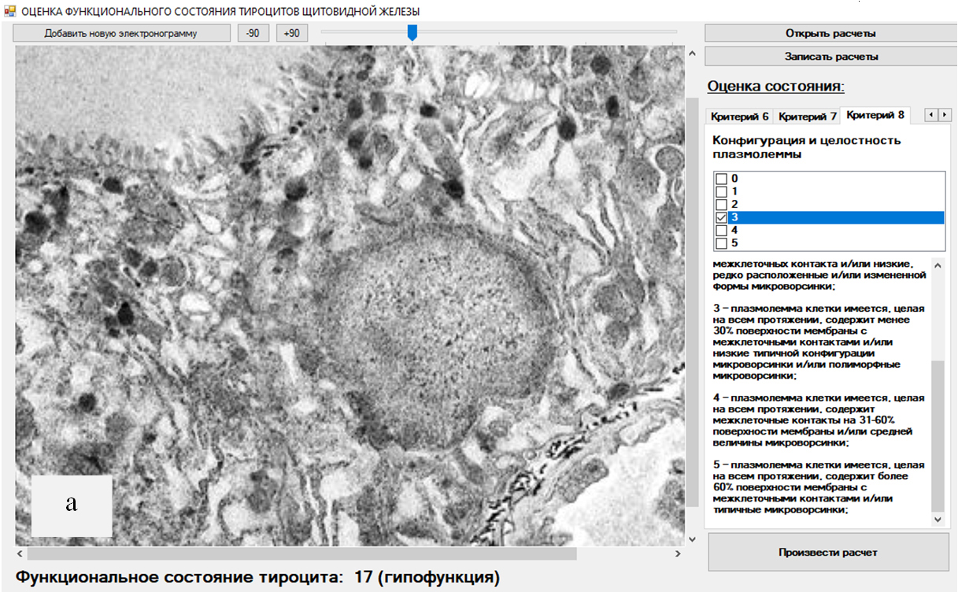Switch to Критерий 6 tab
This screenshot has width=958, height=592.
(739, 117)
